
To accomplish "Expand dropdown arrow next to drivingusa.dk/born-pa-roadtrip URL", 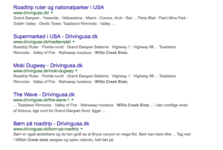I will (82, 129).
